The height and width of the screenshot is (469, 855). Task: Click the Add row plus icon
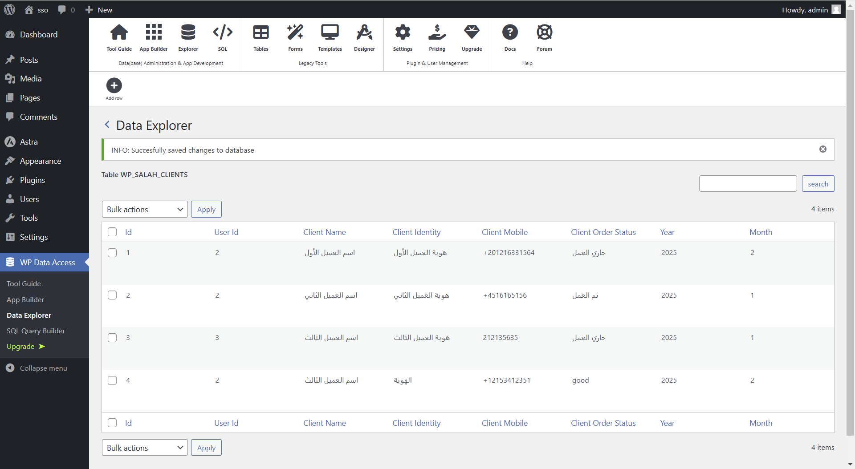coord(114,85)
